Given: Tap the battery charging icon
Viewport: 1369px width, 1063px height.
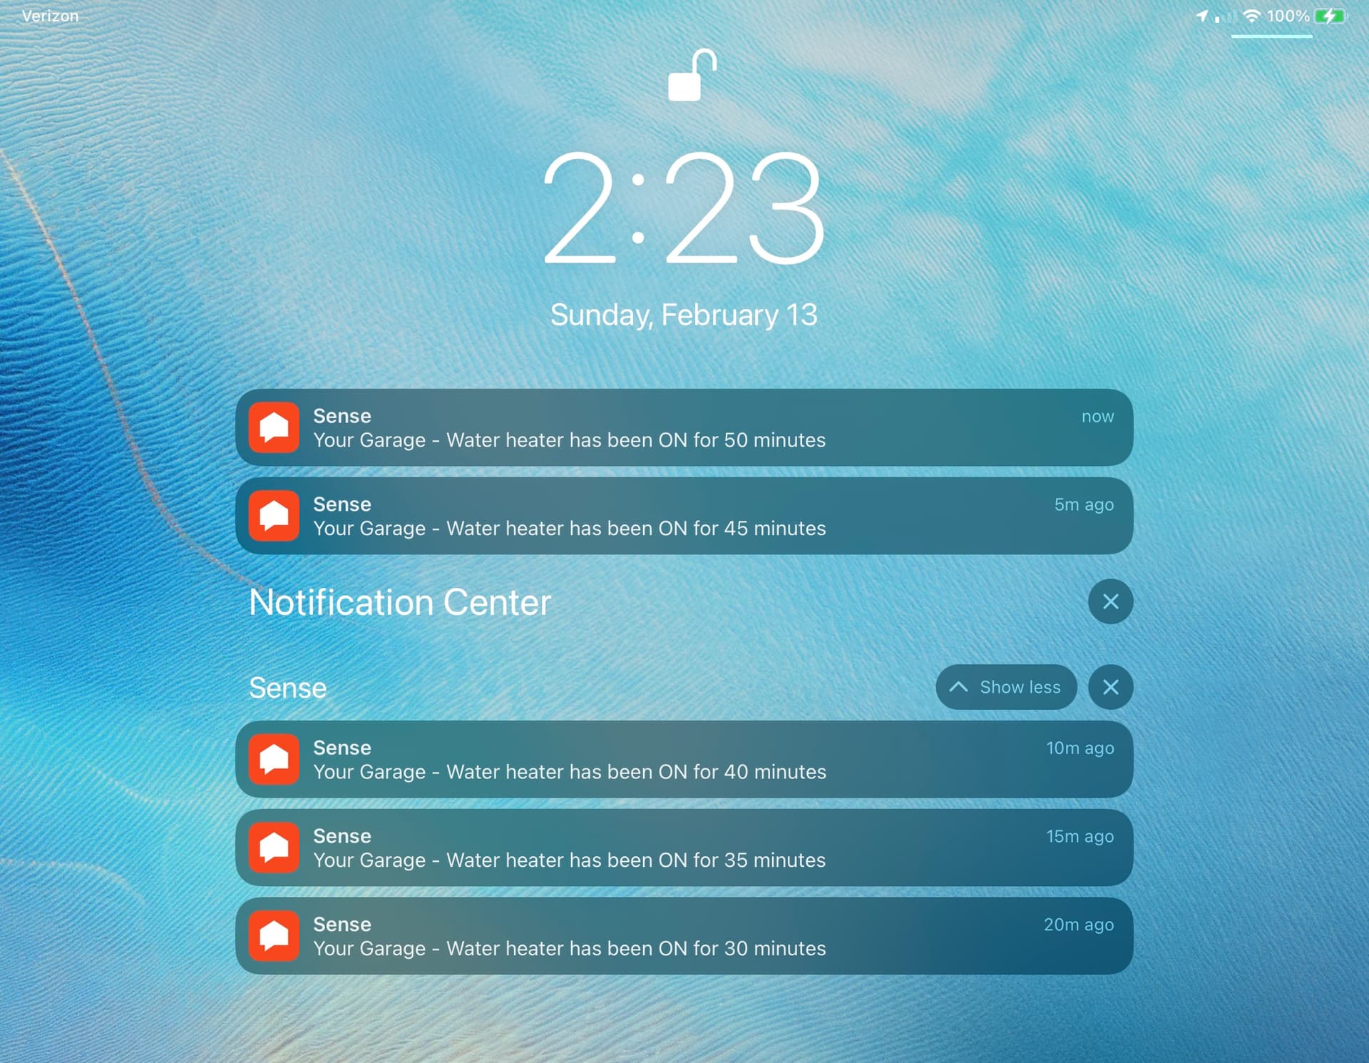Looking at the screenshot, I should pos(1330,16).
